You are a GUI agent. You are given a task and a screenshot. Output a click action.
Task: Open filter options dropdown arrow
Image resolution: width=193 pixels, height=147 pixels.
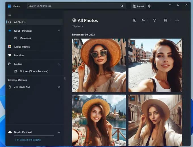coord(159,20)
